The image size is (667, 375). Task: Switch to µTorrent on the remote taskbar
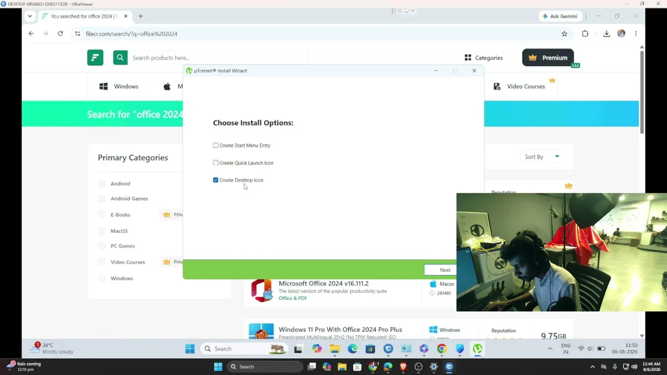click(x=477, y=349)
